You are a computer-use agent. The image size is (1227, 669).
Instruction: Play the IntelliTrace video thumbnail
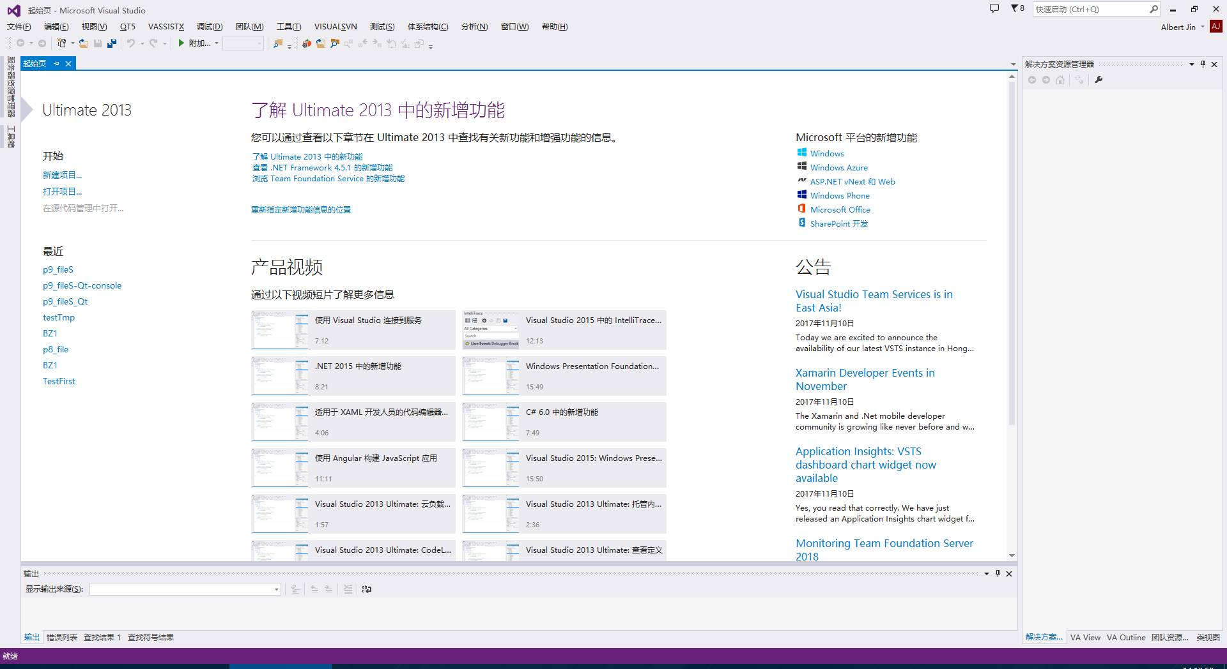point(491,330)
